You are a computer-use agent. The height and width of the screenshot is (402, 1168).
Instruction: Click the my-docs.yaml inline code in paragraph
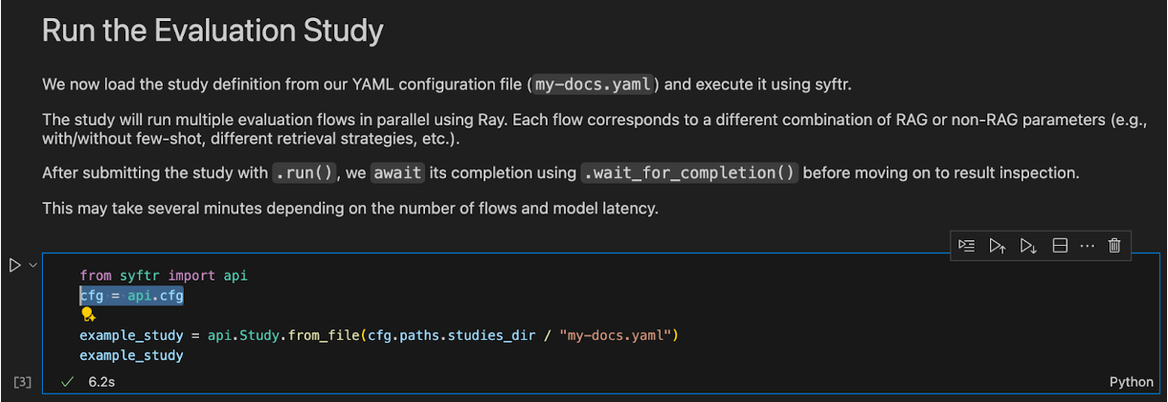tap(592, 84)
